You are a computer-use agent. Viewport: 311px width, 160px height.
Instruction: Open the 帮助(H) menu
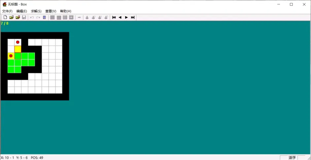(66, 11)
